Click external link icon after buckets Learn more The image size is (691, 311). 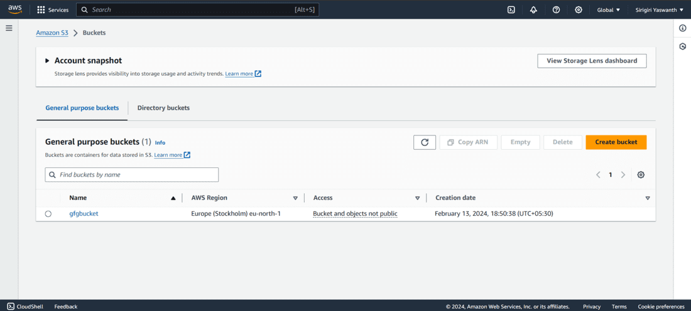[x=187, y=155]
